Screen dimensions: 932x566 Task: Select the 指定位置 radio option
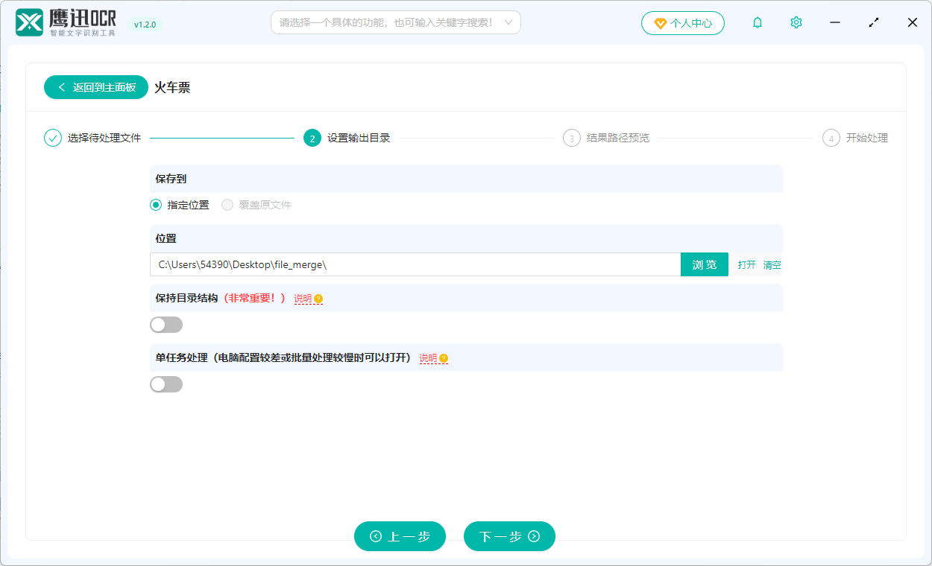pyautogui.click(x=155, y=205)
